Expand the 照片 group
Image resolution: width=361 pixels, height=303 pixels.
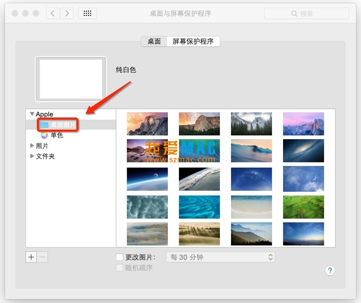point(32,145)
